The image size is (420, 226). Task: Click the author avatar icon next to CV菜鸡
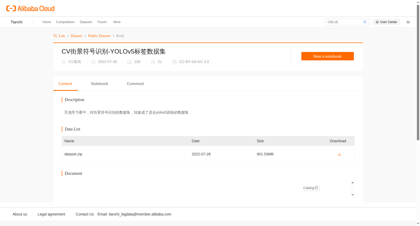pos(64,62)
